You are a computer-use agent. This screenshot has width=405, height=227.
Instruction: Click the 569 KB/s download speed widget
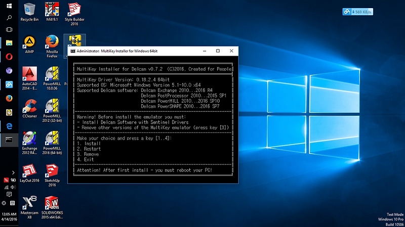tap(358, 12)
